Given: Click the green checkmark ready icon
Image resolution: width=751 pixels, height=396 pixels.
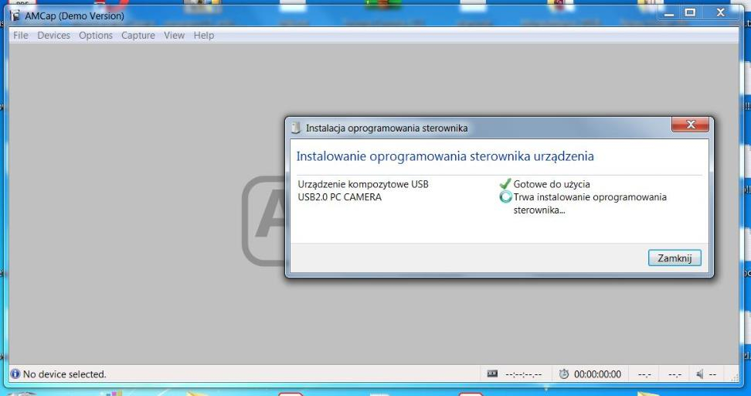Looking at the screenshot, I should [505, 184].
